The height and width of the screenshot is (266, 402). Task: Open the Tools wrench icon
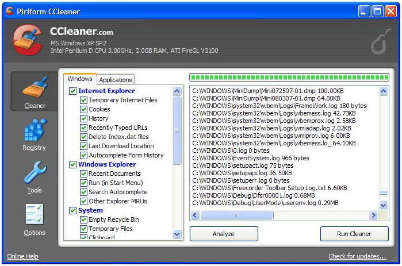coord(35,172)
